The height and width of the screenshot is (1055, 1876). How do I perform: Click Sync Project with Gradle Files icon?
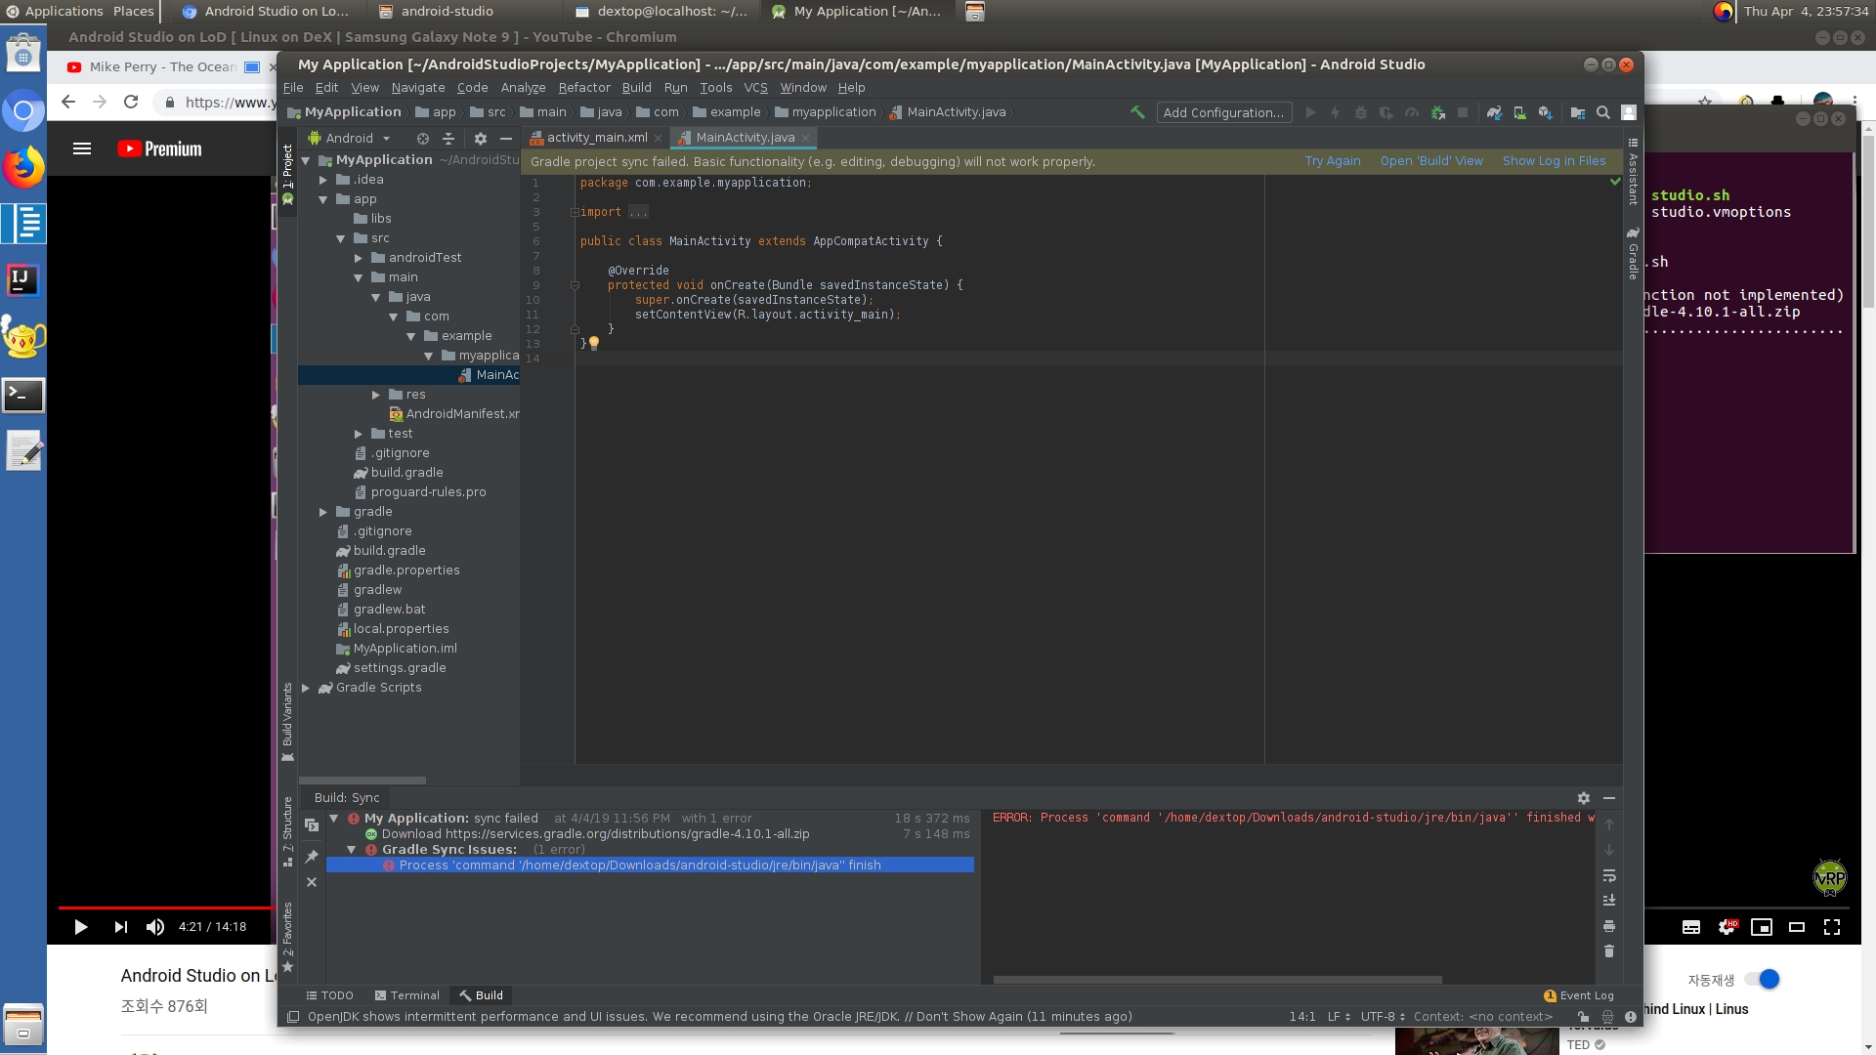(x=1494, y=112)
